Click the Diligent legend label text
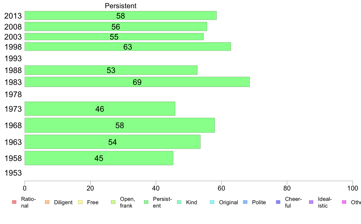This screenshot has height=224, width=361. click(x=63, y=202)
